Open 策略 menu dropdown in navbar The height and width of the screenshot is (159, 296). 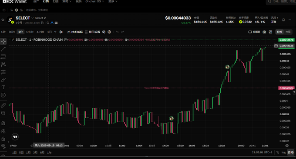click(67, 1)
